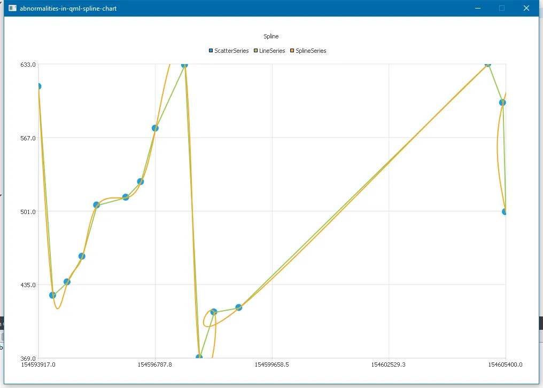Click the scatter point just below 435.0 gridline
543x388 pixels.
pos(52,295)
